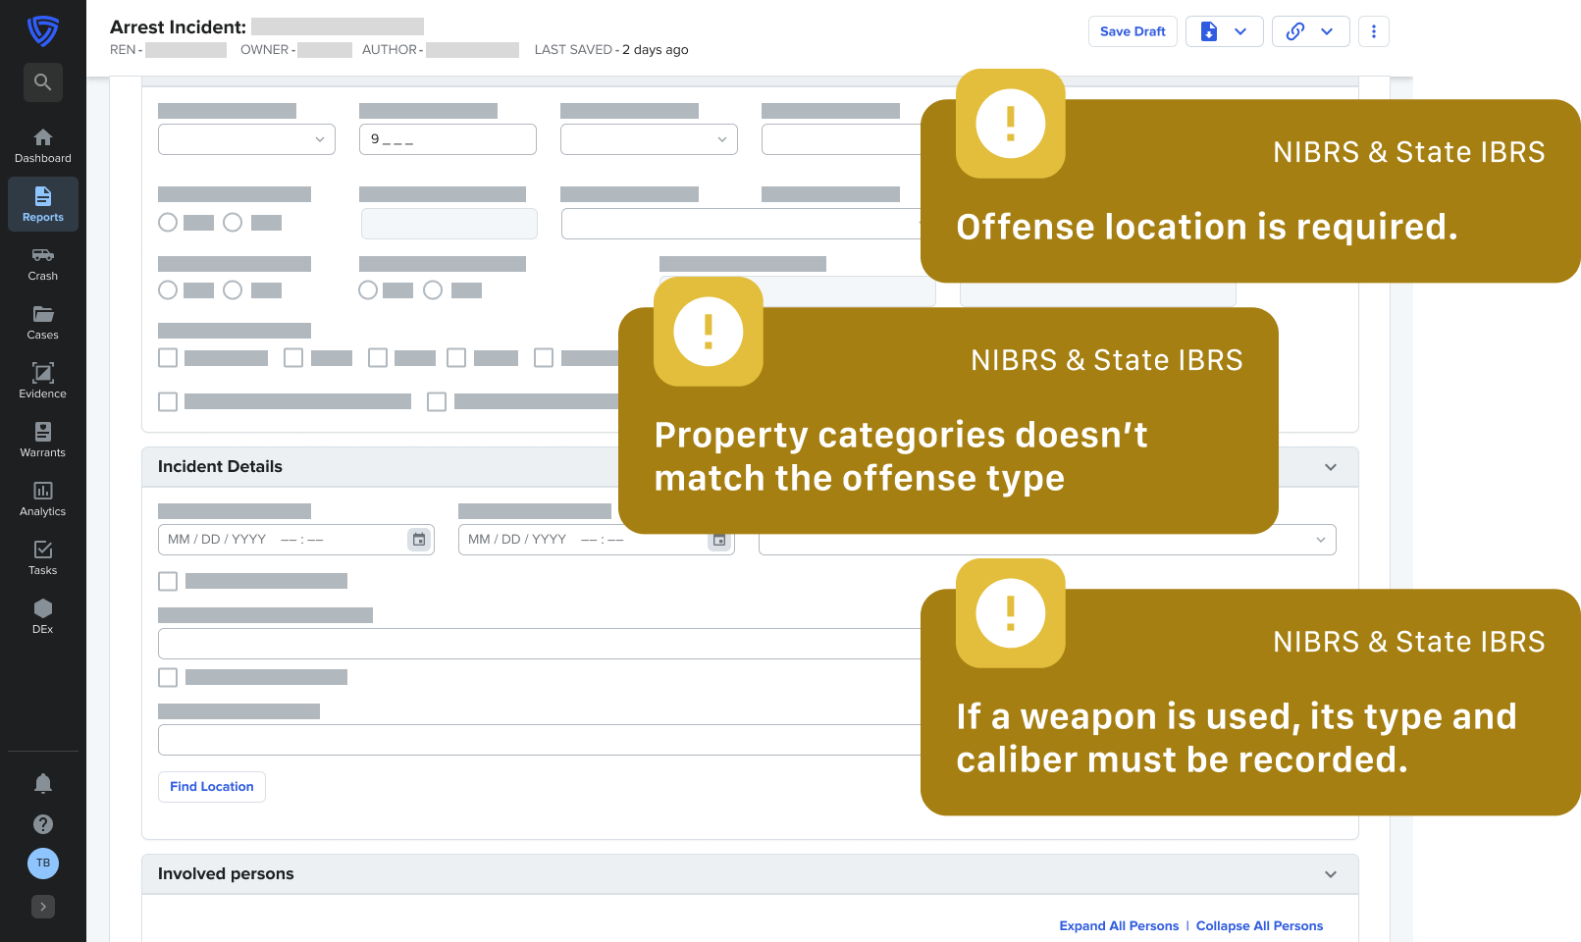Screen dimensions: 1581x942
Task: Open the Analytics section
Action: click(42, 498)
